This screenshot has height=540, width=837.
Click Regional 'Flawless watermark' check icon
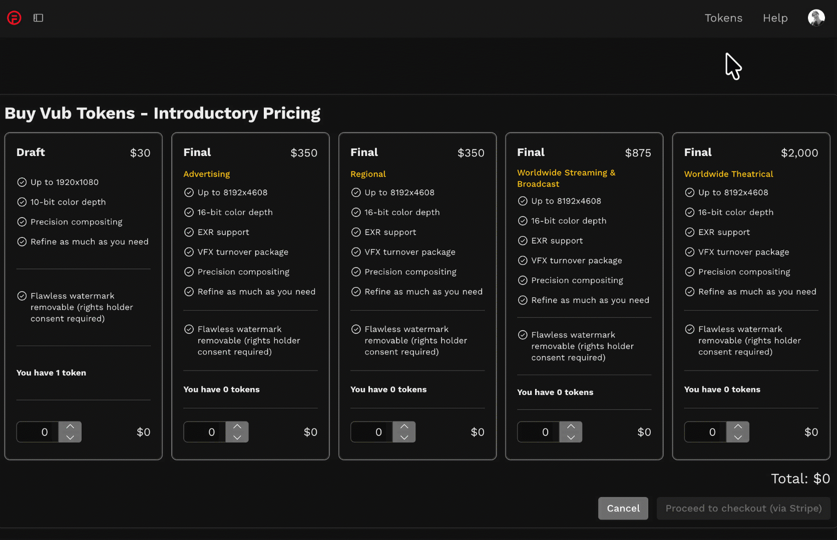[x=356, y=329]
